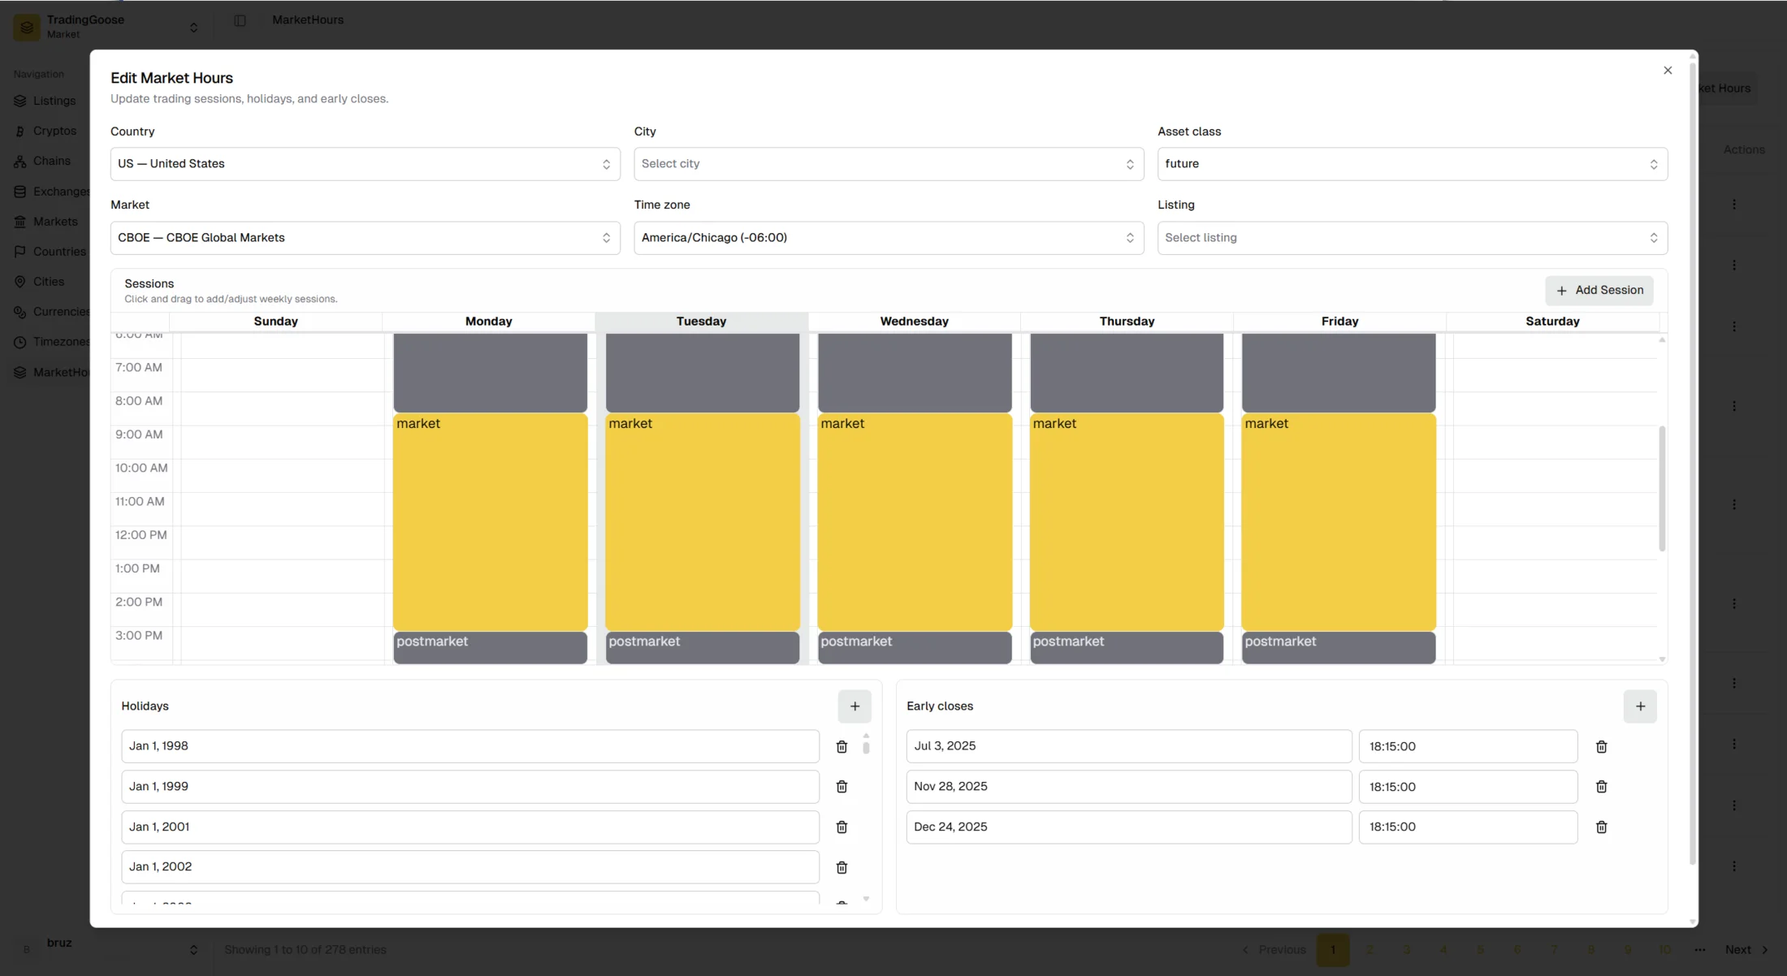This screenshot has height=976, width=1787.
Task: Navigate to Markets in the sidebar
Action: click(45, 222)
